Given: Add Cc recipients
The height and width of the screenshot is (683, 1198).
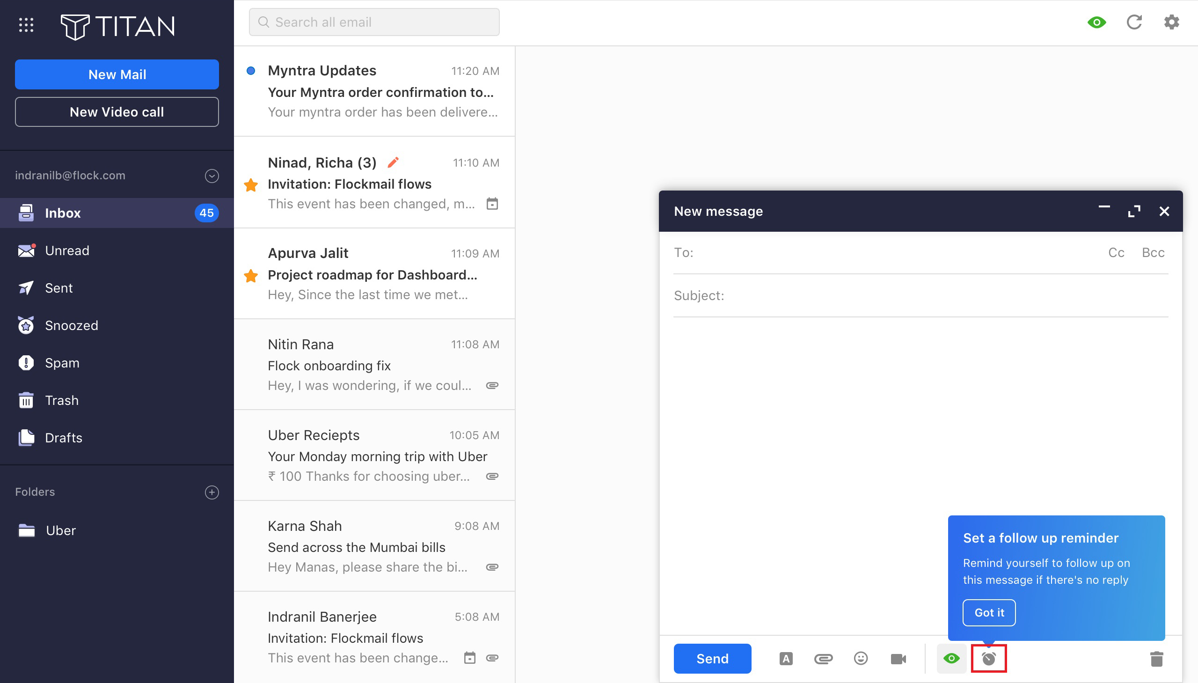Looking at the screenshot, I should coord(1116,252).
